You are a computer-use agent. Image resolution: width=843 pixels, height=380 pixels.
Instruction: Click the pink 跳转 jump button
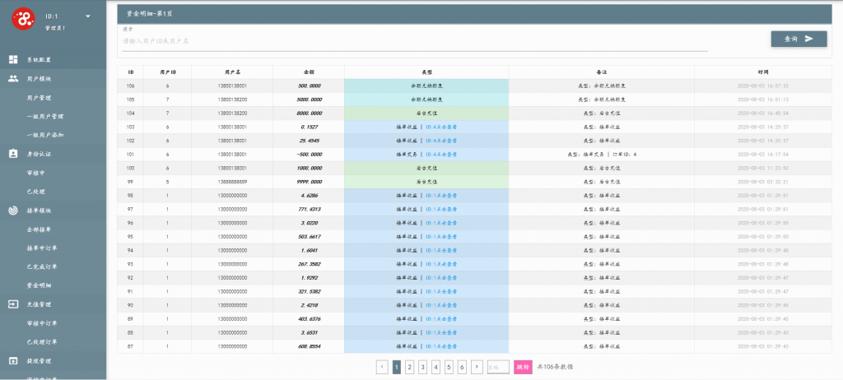[x=523, y=367]
